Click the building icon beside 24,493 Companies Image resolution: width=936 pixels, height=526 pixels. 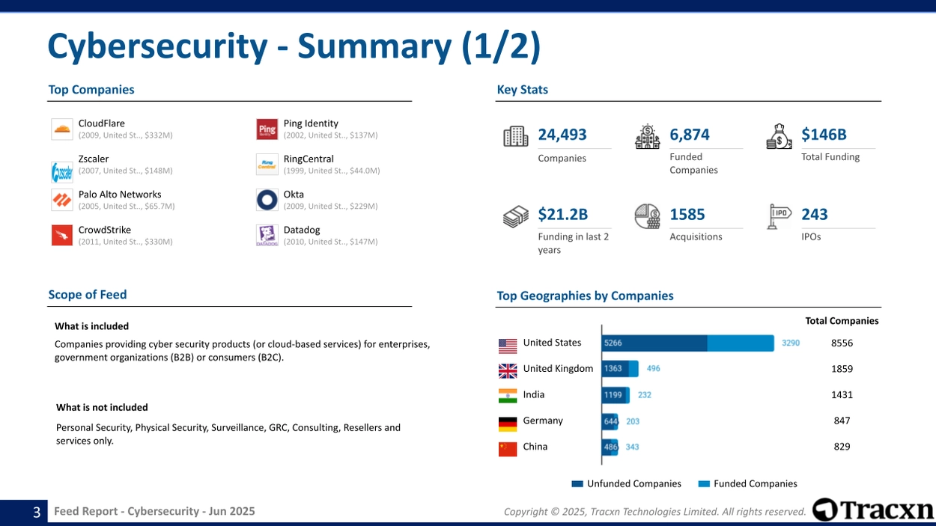pos(515,136)
